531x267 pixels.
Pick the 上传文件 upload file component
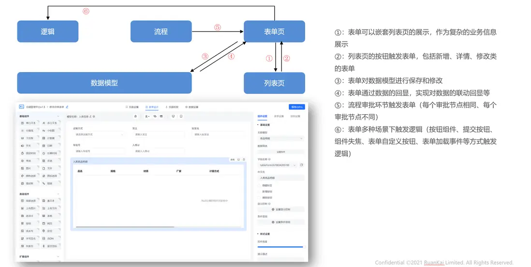pyautogui.click(x=50, y=208)
